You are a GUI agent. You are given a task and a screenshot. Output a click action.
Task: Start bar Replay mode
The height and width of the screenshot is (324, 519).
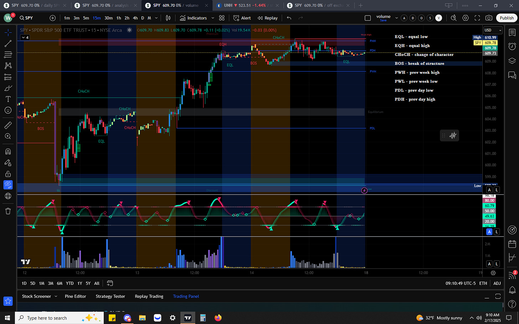267,18
